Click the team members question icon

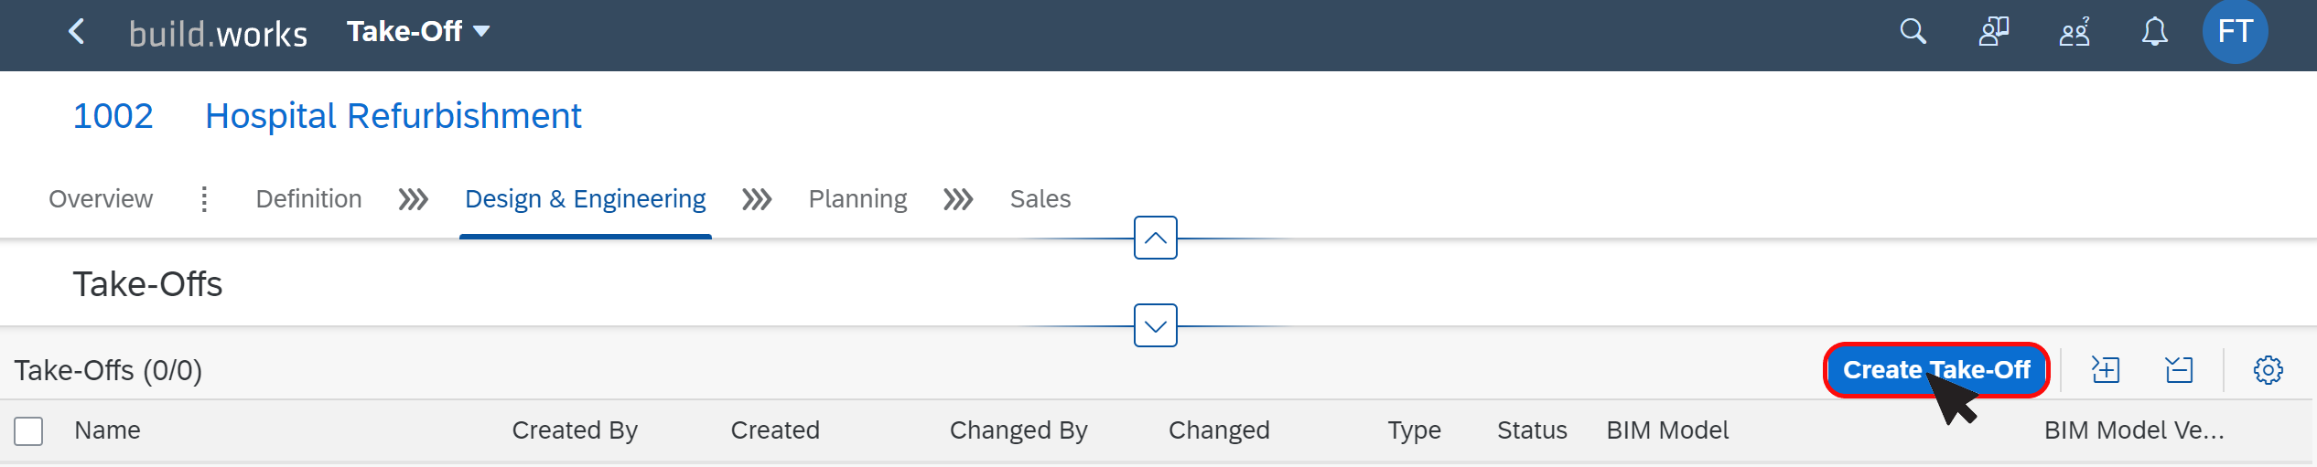pyautogui.click(x=2075, y=32)
